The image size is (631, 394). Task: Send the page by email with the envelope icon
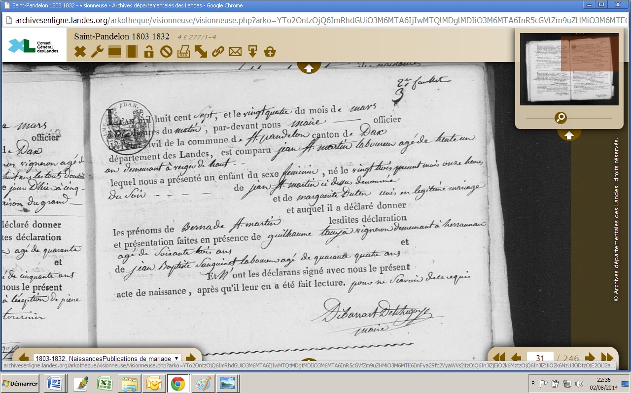click(235, 51)
